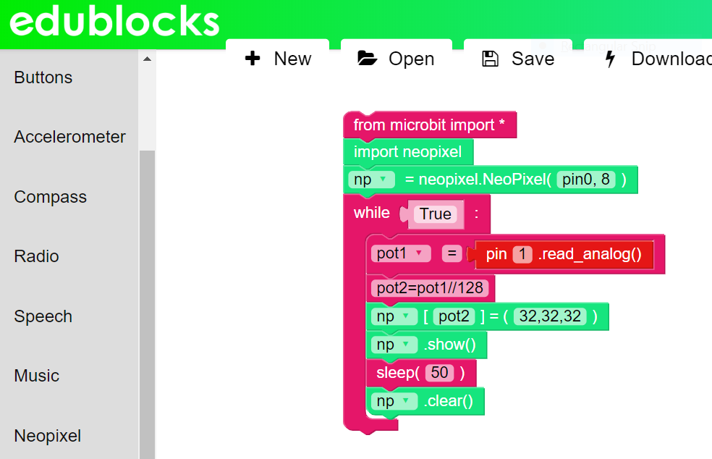The height and width of the screenshot is (459, 712).
Task: Click the open-folder icon on Open
Action: [x=367, y=58]
